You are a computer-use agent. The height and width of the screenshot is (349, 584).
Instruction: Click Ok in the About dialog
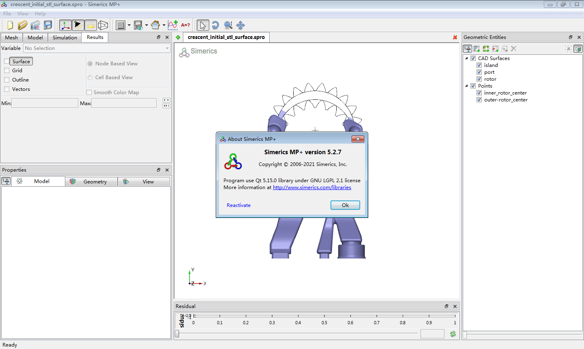tap(345, 205)
